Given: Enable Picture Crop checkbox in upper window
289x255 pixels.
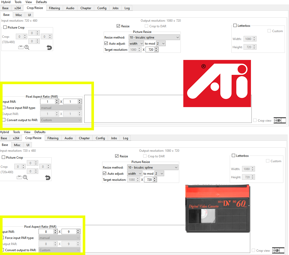Looking at the screenshot, I should click(5, 27).
